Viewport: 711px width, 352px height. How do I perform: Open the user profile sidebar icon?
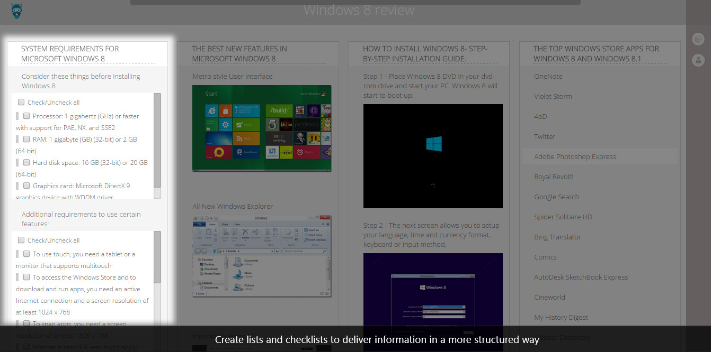698,60
